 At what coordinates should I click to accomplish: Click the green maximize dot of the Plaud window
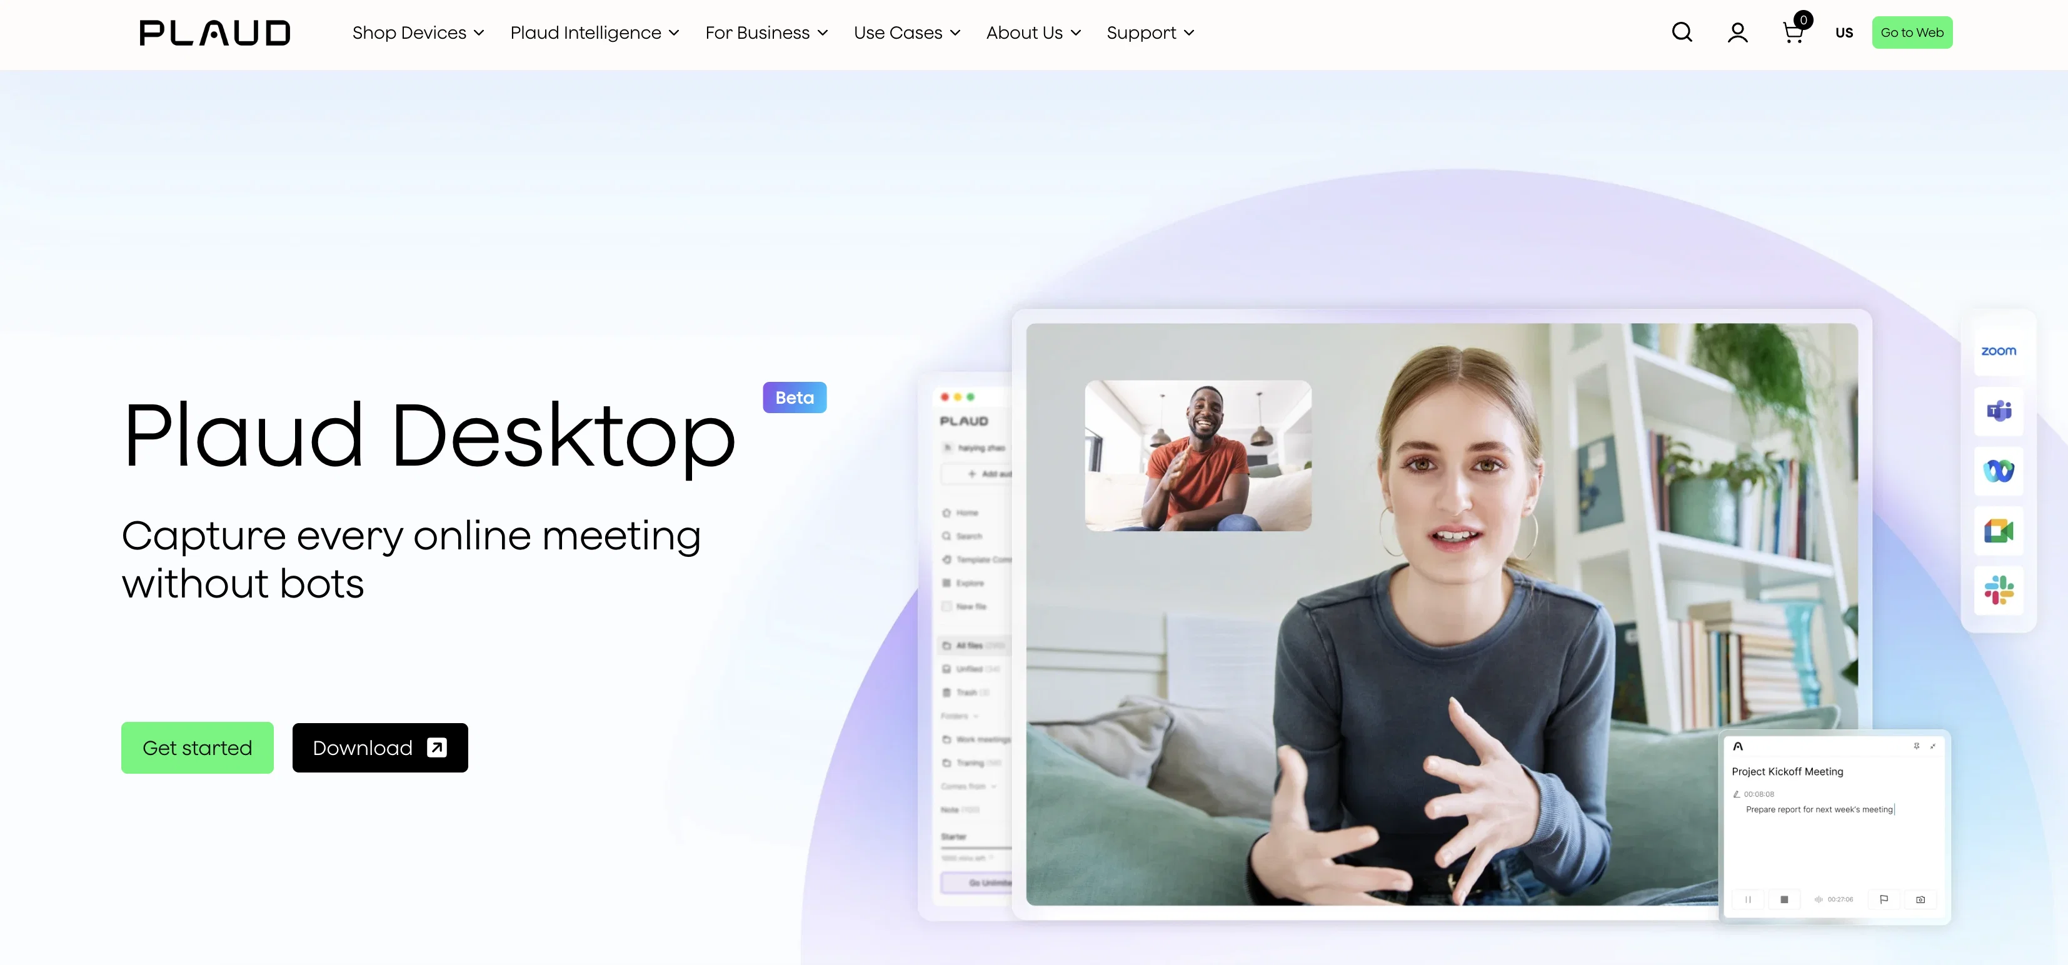pyautogui.click(x=971, y=397)
